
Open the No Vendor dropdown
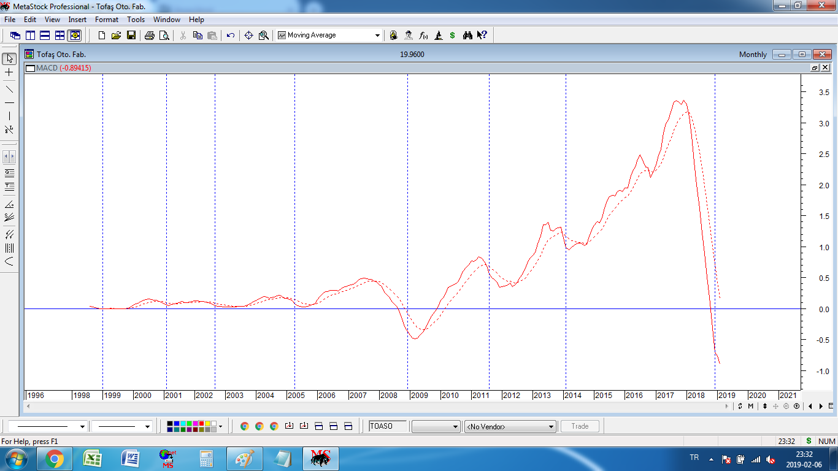(x=510, y=426)
